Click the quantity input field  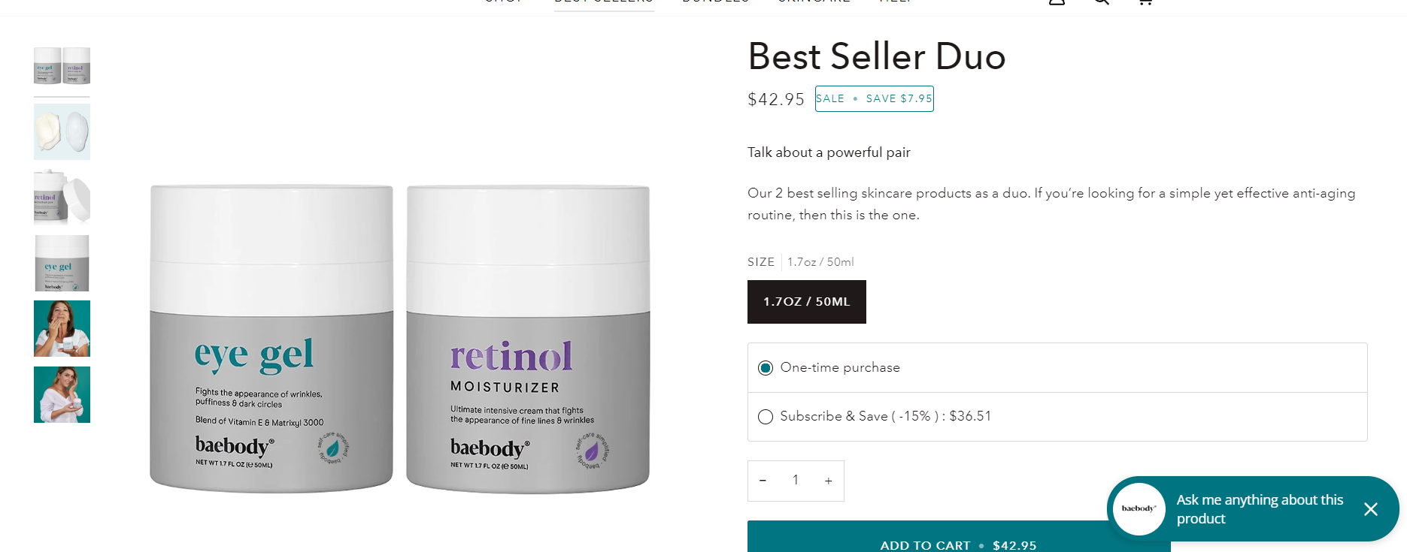[795, 481]
